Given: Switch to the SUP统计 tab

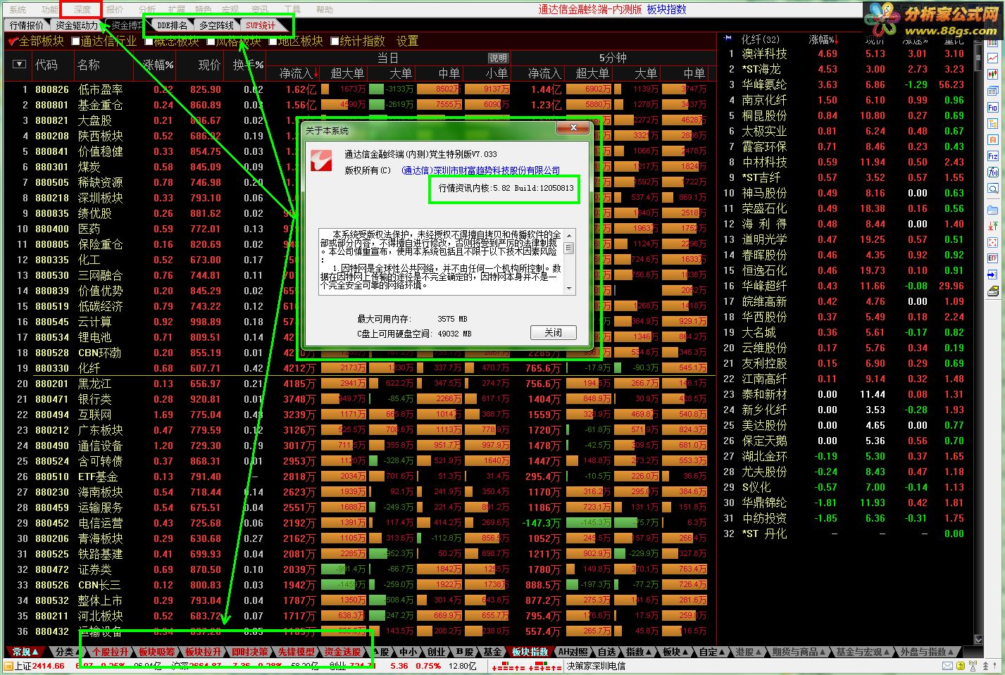Looking at the screenshot, I should pos(261,25).
